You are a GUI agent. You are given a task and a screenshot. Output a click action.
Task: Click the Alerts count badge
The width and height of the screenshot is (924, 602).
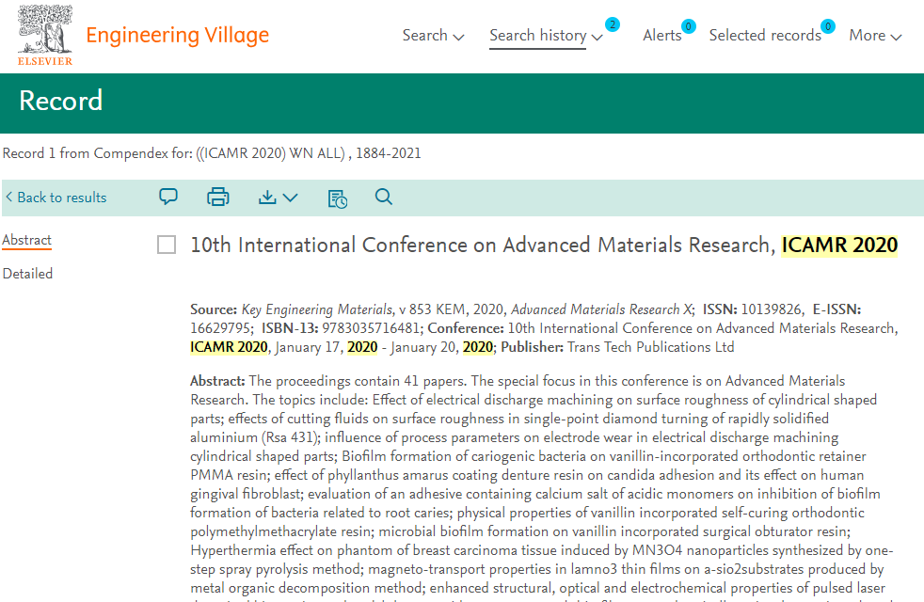pos(689,26)
